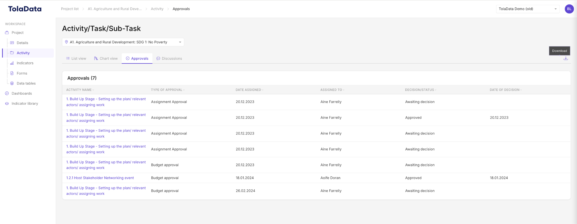Screen dimensions: 577x224
Task: Sort by Decision/Status column
Action: 421,90
